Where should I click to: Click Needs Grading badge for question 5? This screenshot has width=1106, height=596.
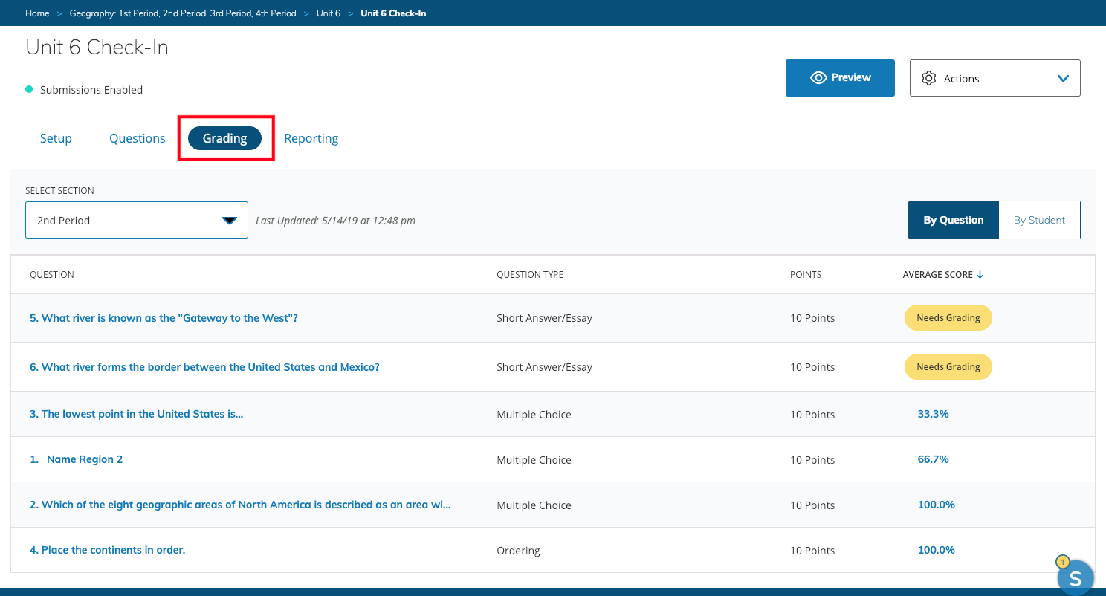click(x=948, y=318)
